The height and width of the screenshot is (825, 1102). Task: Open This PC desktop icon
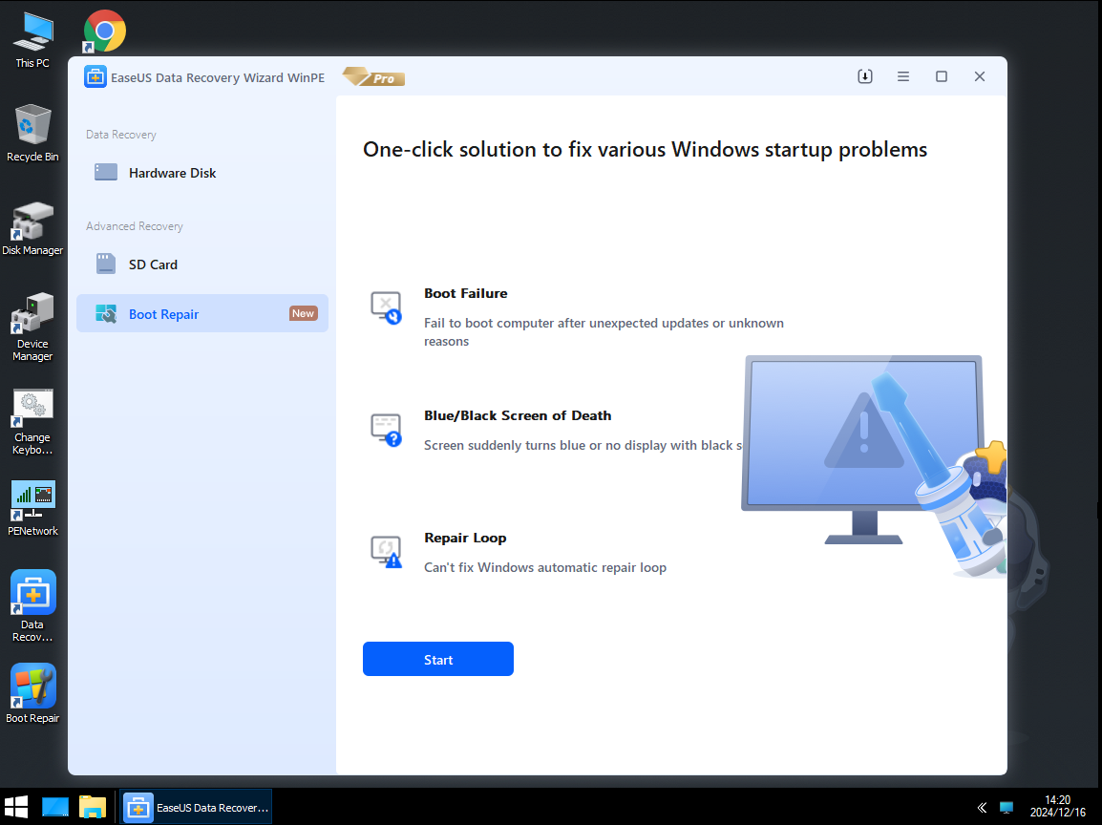pos(32,40)
